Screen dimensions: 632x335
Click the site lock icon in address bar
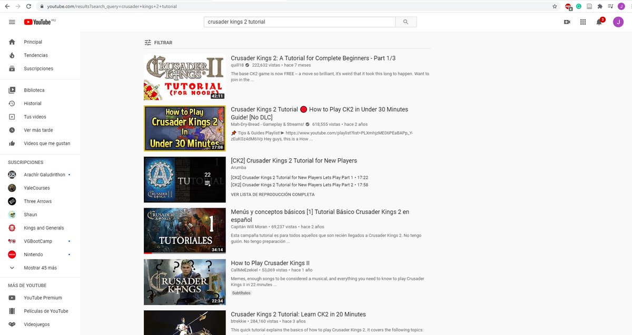tap(42, 6)
